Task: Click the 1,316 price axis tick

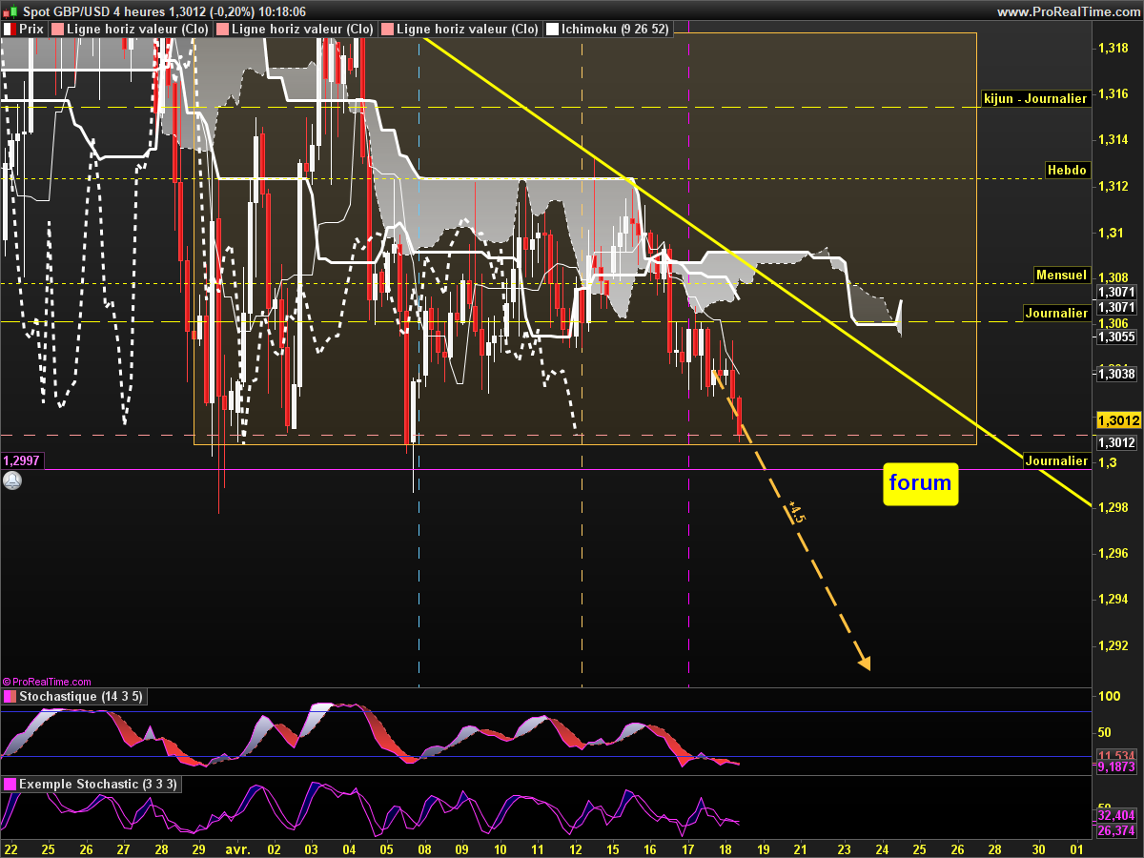Action: tap(1113, 93)
